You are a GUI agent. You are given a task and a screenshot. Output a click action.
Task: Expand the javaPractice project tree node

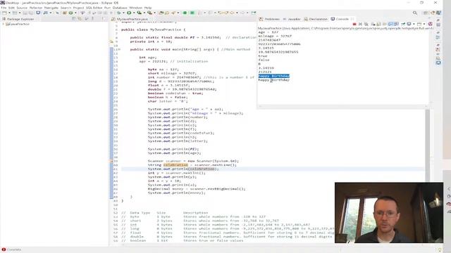pyautogui.click(x=3, y=24)
